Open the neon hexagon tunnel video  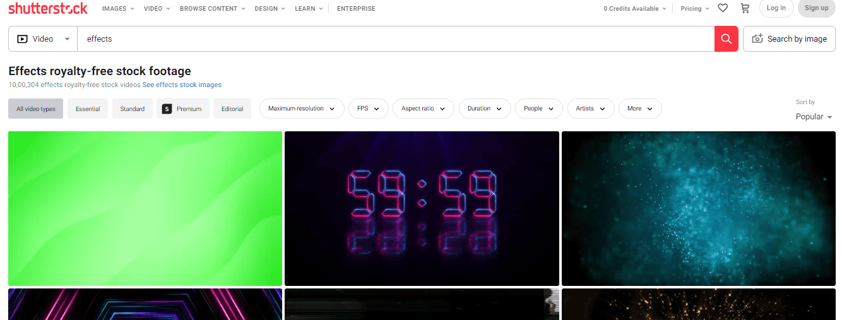point(145,304)
